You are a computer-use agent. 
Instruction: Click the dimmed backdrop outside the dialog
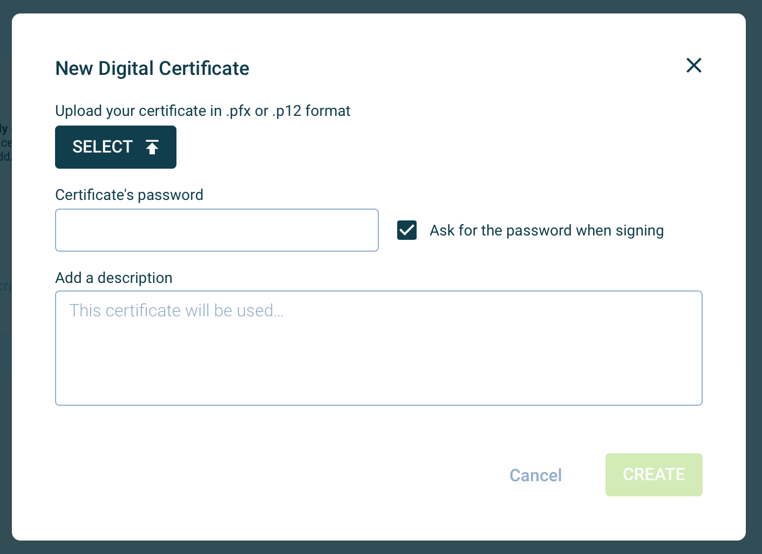click(x=754, y=269)
